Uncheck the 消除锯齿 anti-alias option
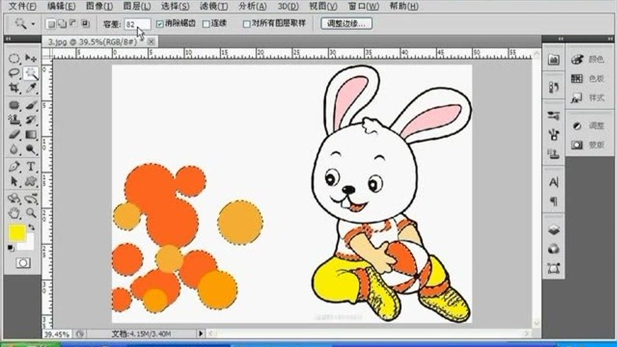 coord(161,24)
